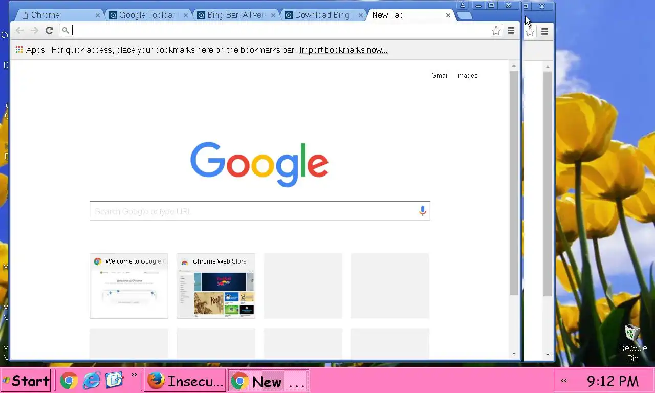Screen dimensions: 655x393
Task: Open the Apps grid shortcut
Action: (30, 50)
